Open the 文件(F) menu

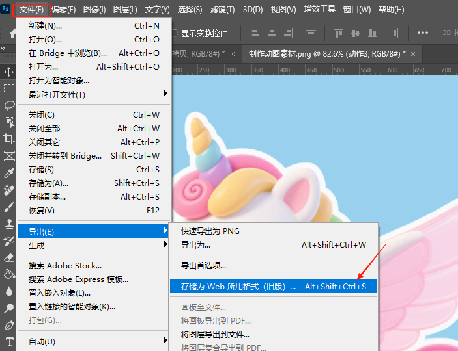(x=31, y=10)
